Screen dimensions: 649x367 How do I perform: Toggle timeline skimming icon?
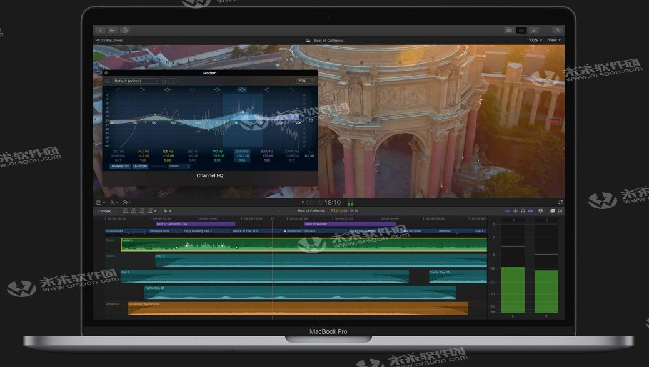(508, 211)
